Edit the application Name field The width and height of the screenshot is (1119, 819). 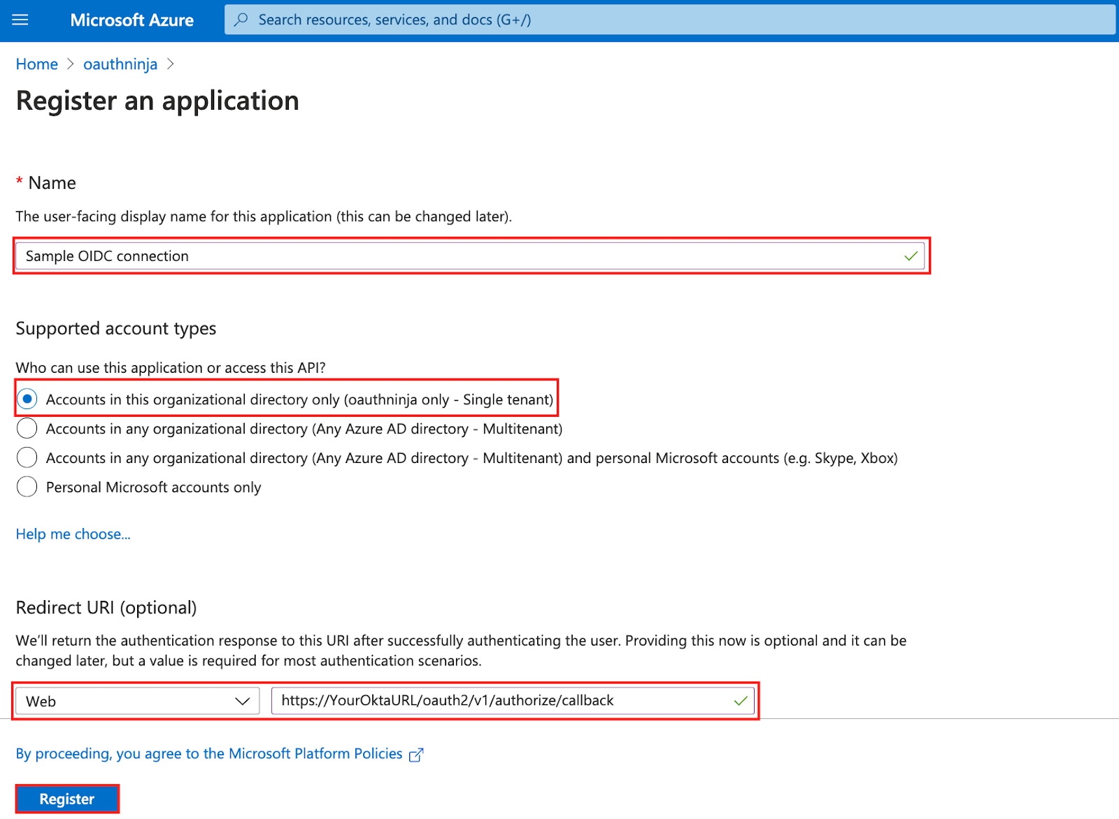coord(470,256)
